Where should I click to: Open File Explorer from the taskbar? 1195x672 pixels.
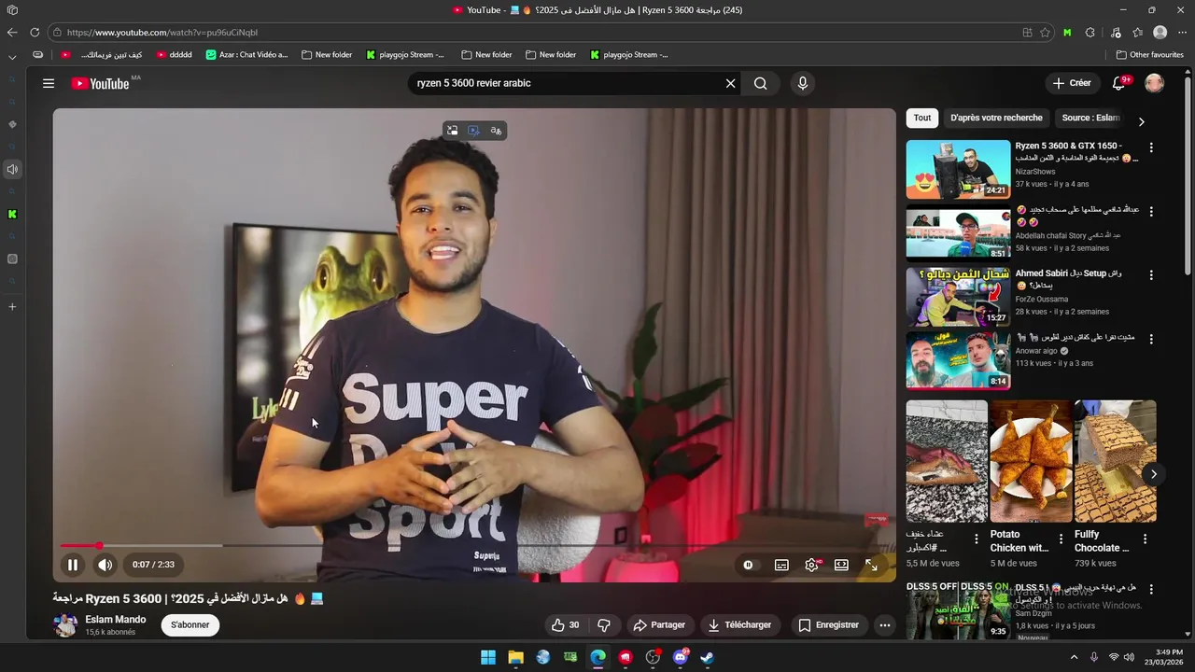[515, 657]
